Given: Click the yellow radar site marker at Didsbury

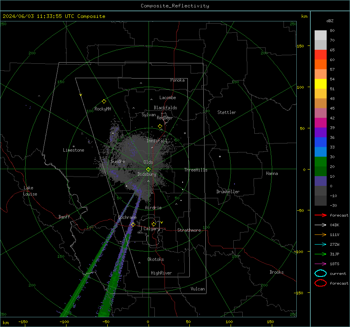Looking at the screenshot, I should click(x=149, y=169).
